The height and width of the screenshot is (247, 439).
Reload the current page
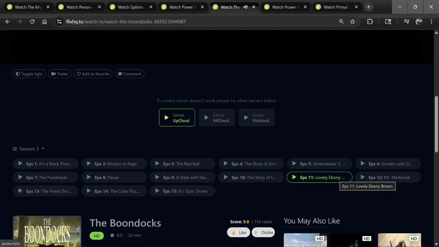32,22
